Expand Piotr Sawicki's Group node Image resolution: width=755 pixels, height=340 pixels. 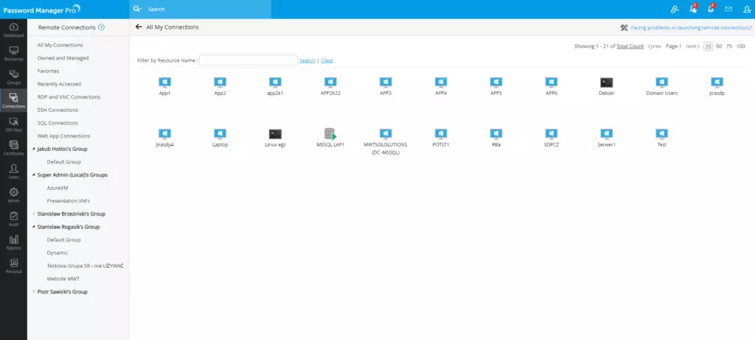tap(34, 291)
